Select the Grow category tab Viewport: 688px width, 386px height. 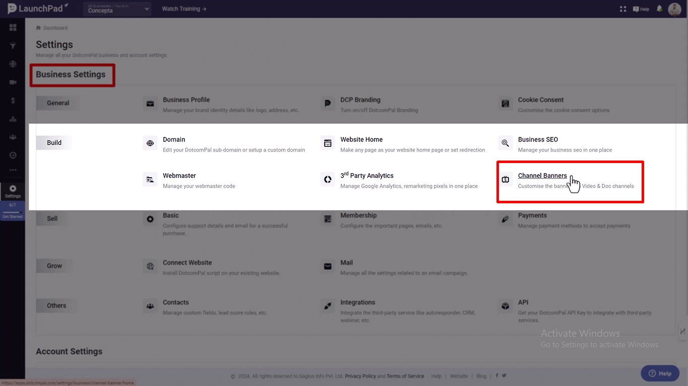(x=54, y=266)
